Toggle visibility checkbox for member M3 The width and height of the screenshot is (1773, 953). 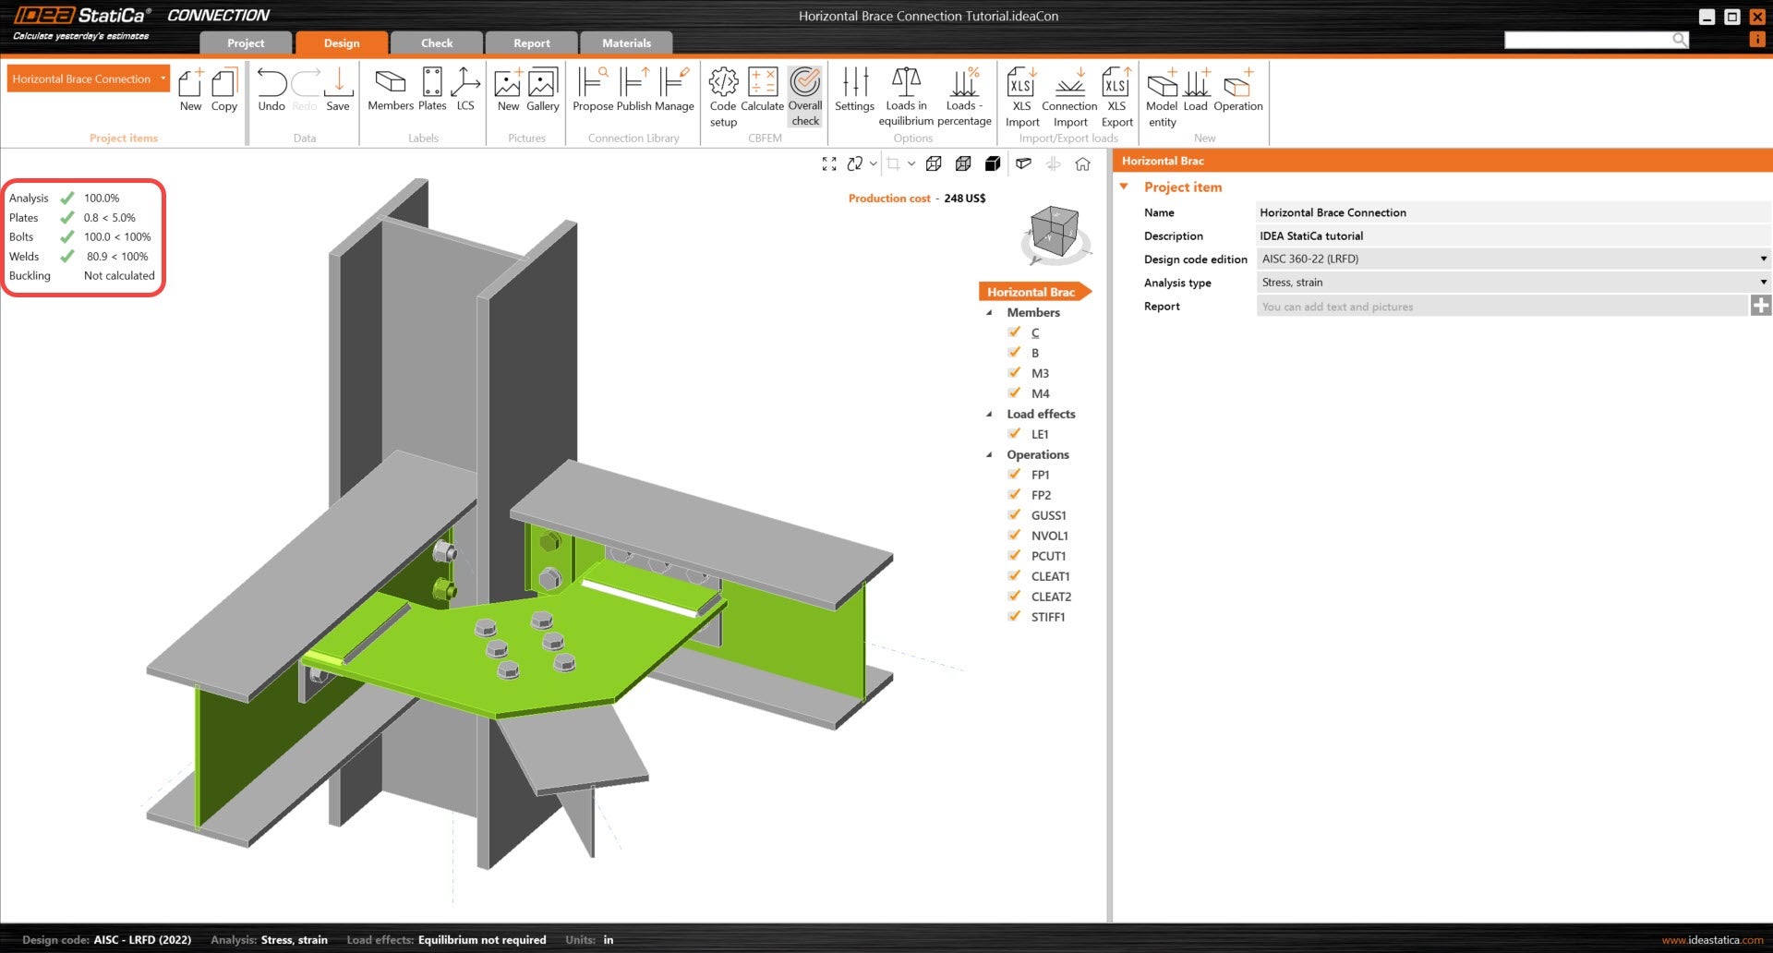[1015, 373]
